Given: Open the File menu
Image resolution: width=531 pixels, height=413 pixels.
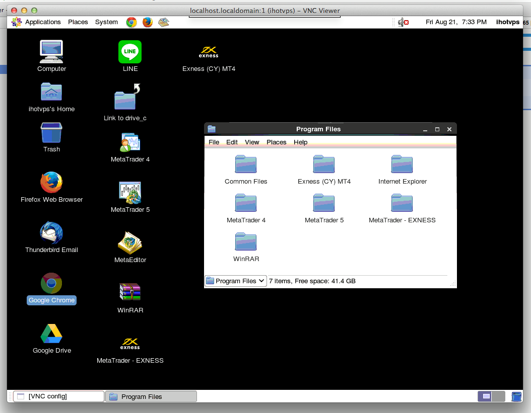Looking at the screenshot, I should pos(214,142).
